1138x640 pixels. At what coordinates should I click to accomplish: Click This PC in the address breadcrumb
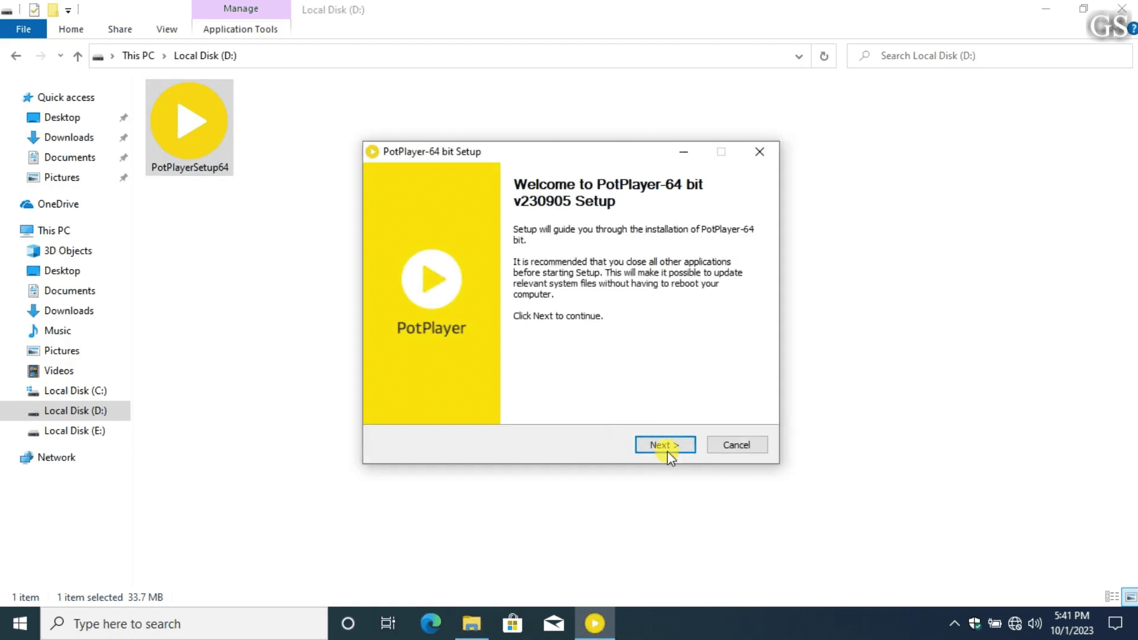[138, 56]
